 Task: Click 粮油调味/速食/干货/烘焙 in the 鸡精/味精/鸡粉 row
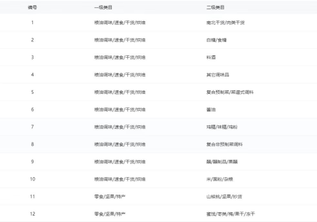pyautogui.click(x=120, y=127)
